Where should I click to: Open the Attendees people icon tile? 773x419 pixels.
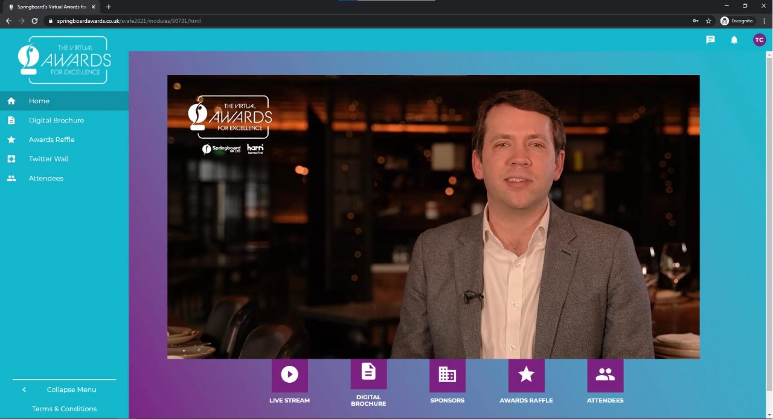pos(605,375)
